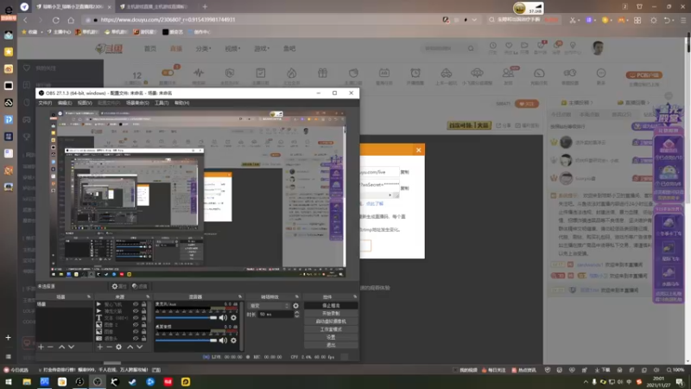Pop out the OBS audio mixer dock

pos(240,297)
